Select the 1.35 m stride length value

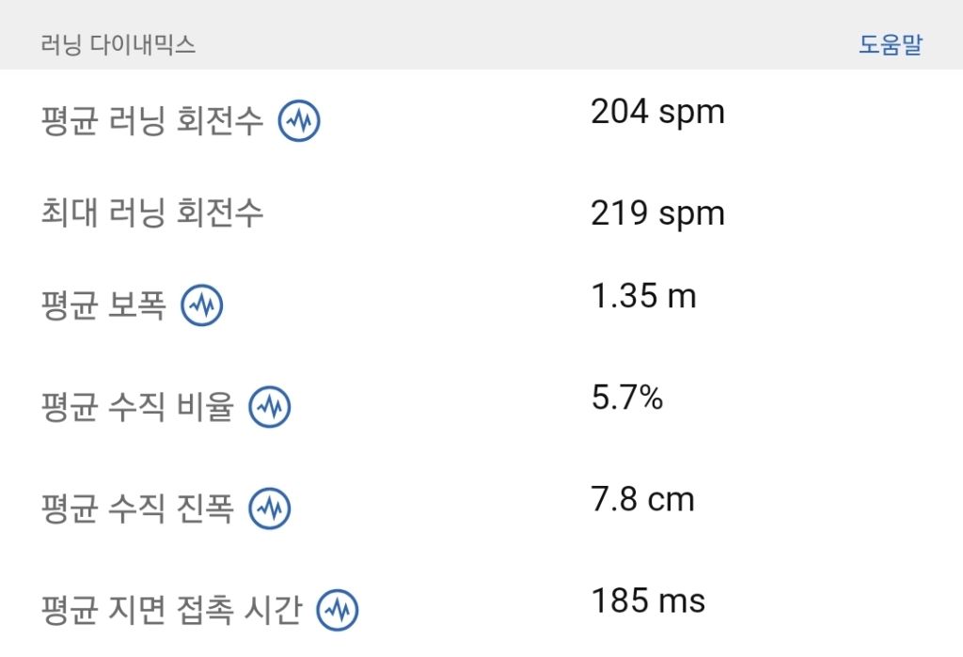pyautogui.click(x=643, y=296)
